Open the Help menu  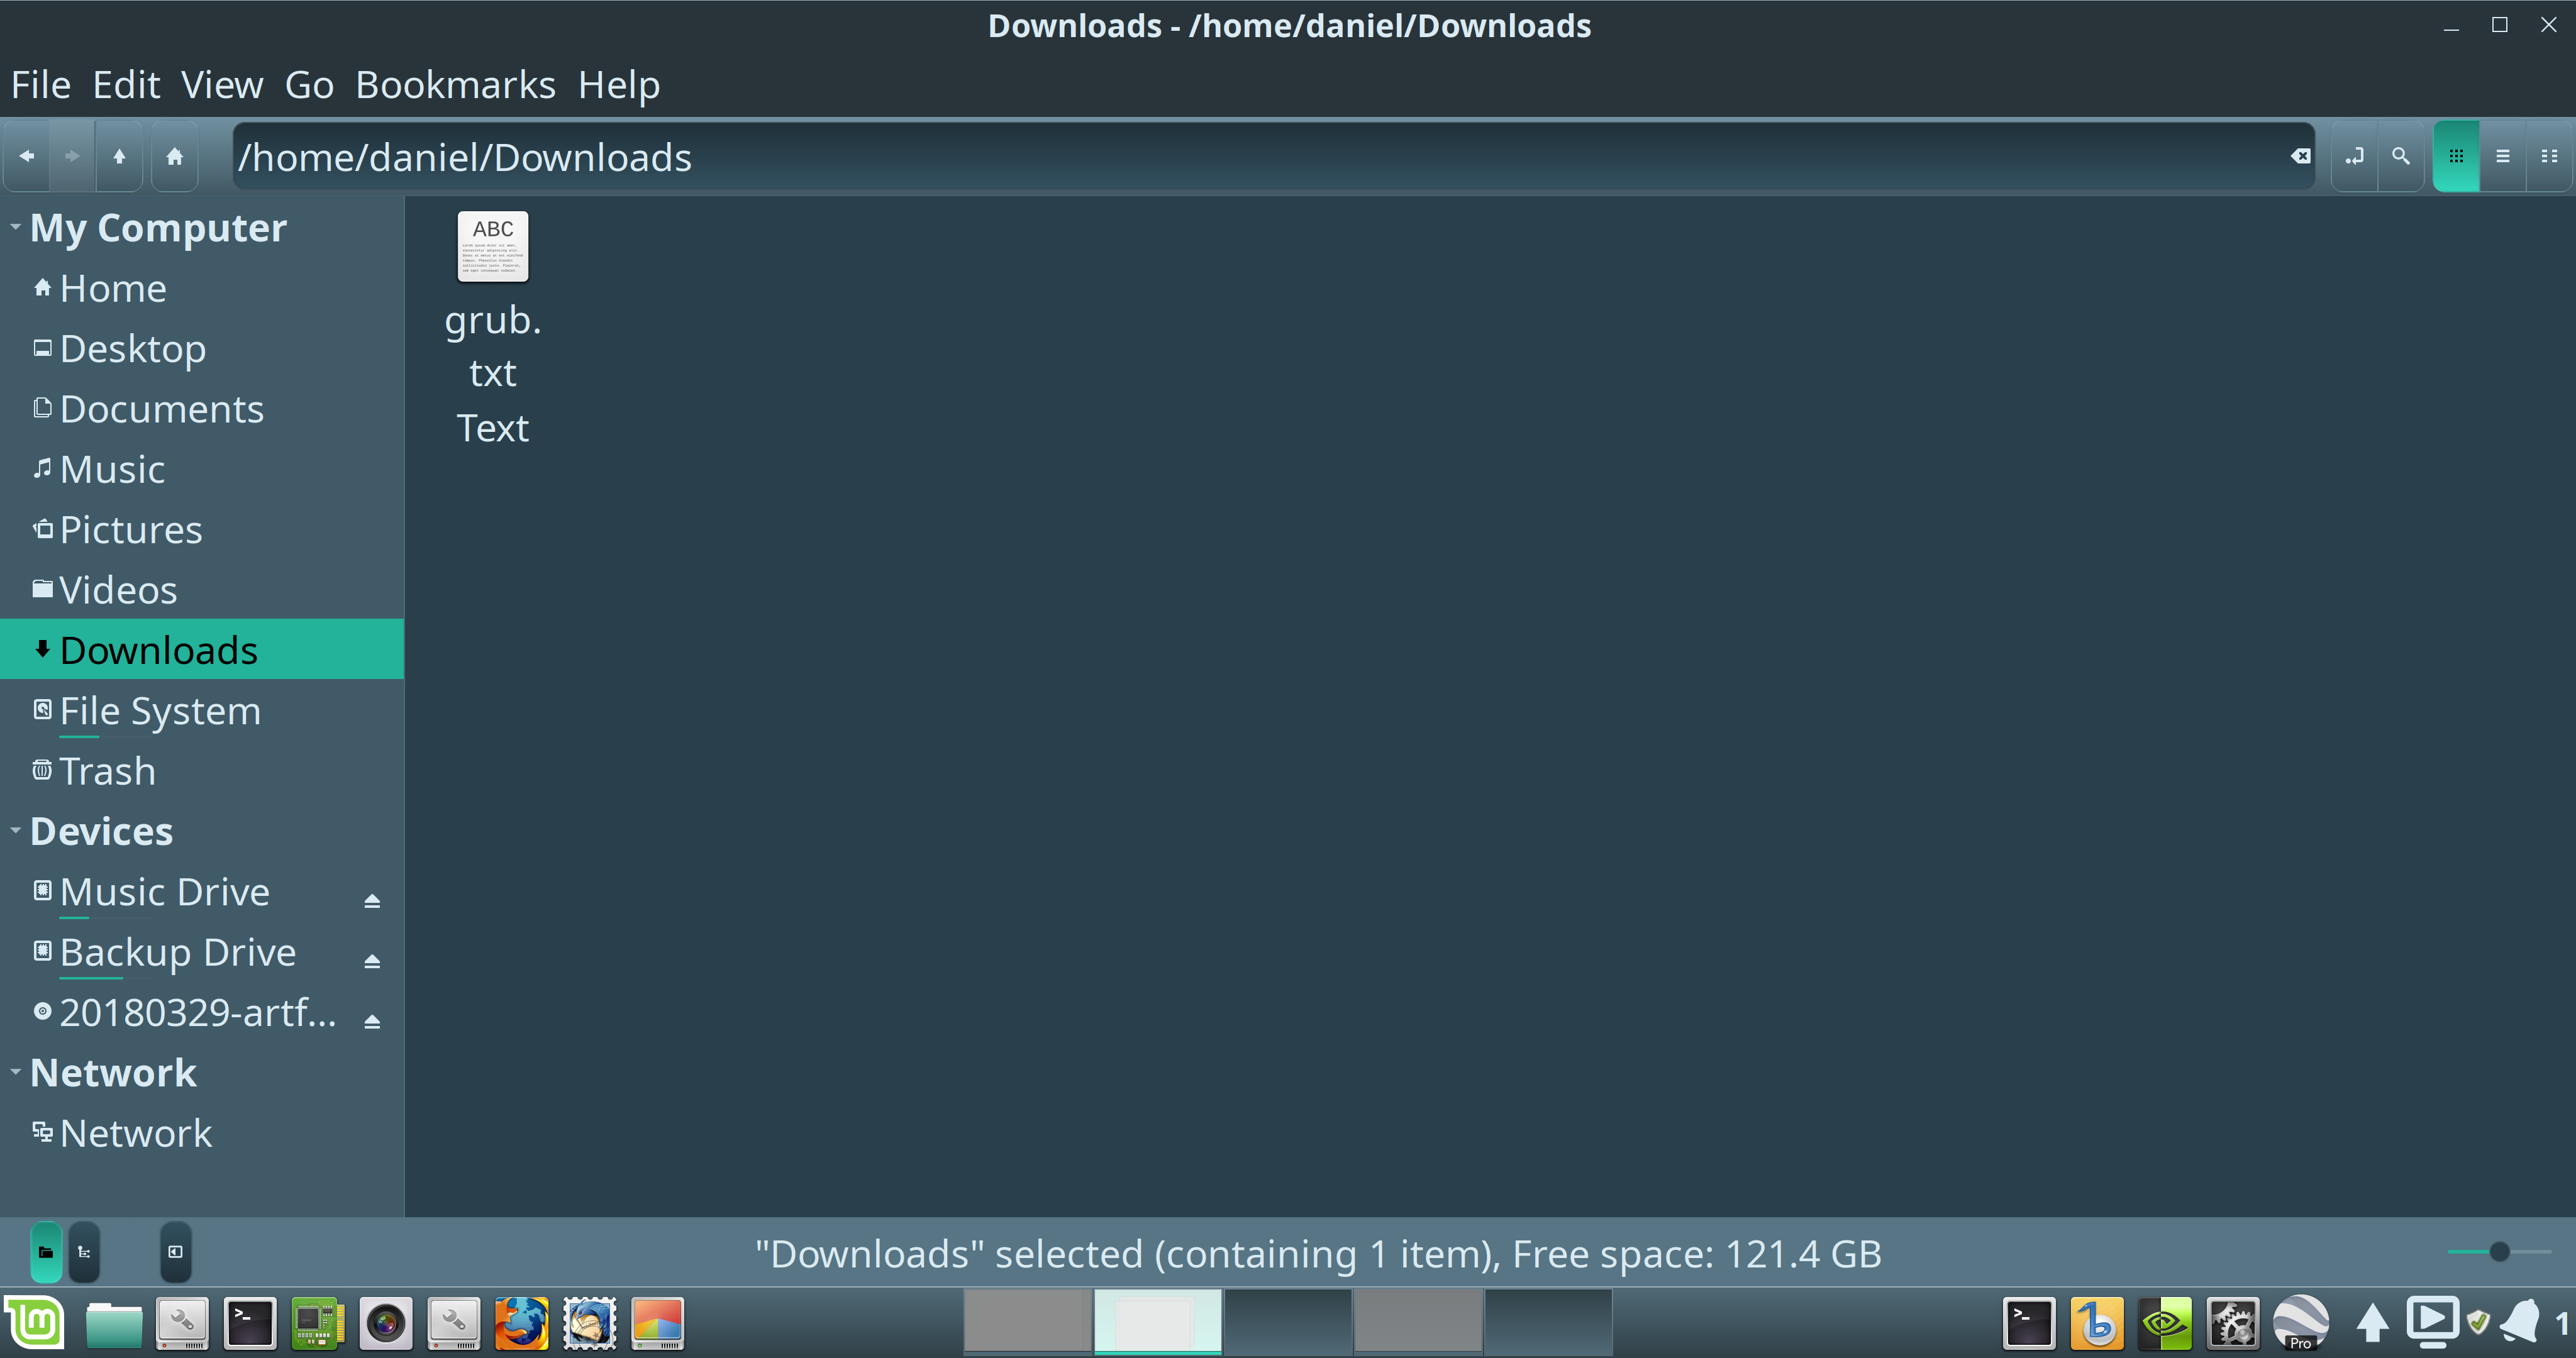(619, 85)
